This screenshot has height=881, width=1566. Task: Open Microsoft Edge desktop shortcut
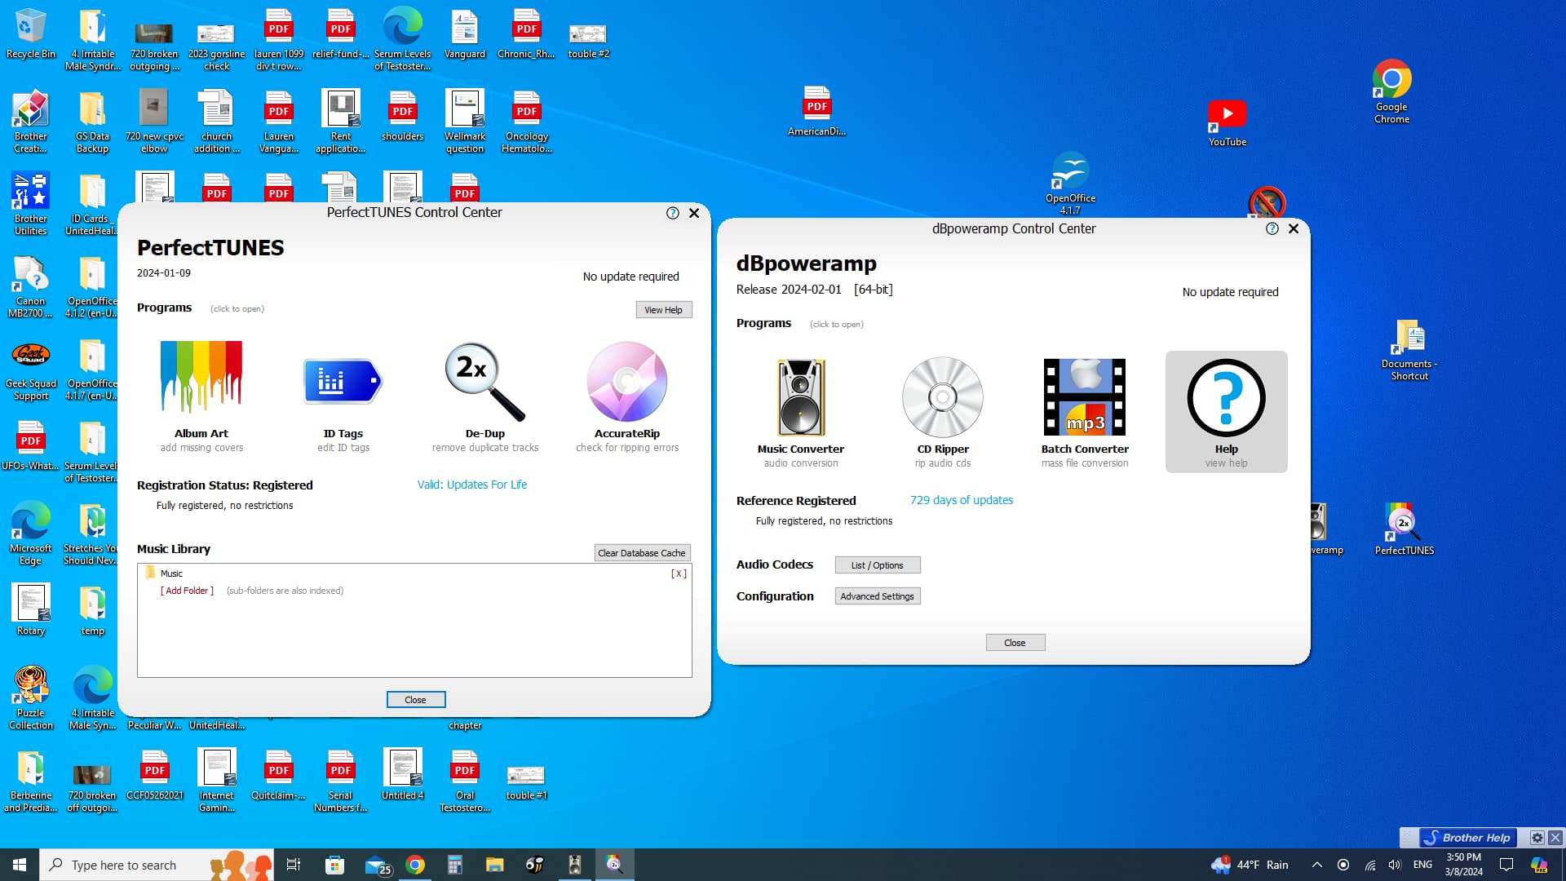[30, 533]
